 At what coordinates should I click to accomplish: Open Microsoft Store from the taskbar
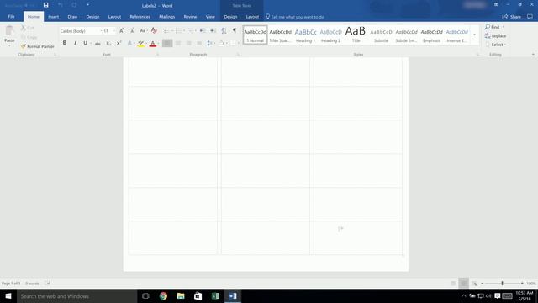point(198,295)
